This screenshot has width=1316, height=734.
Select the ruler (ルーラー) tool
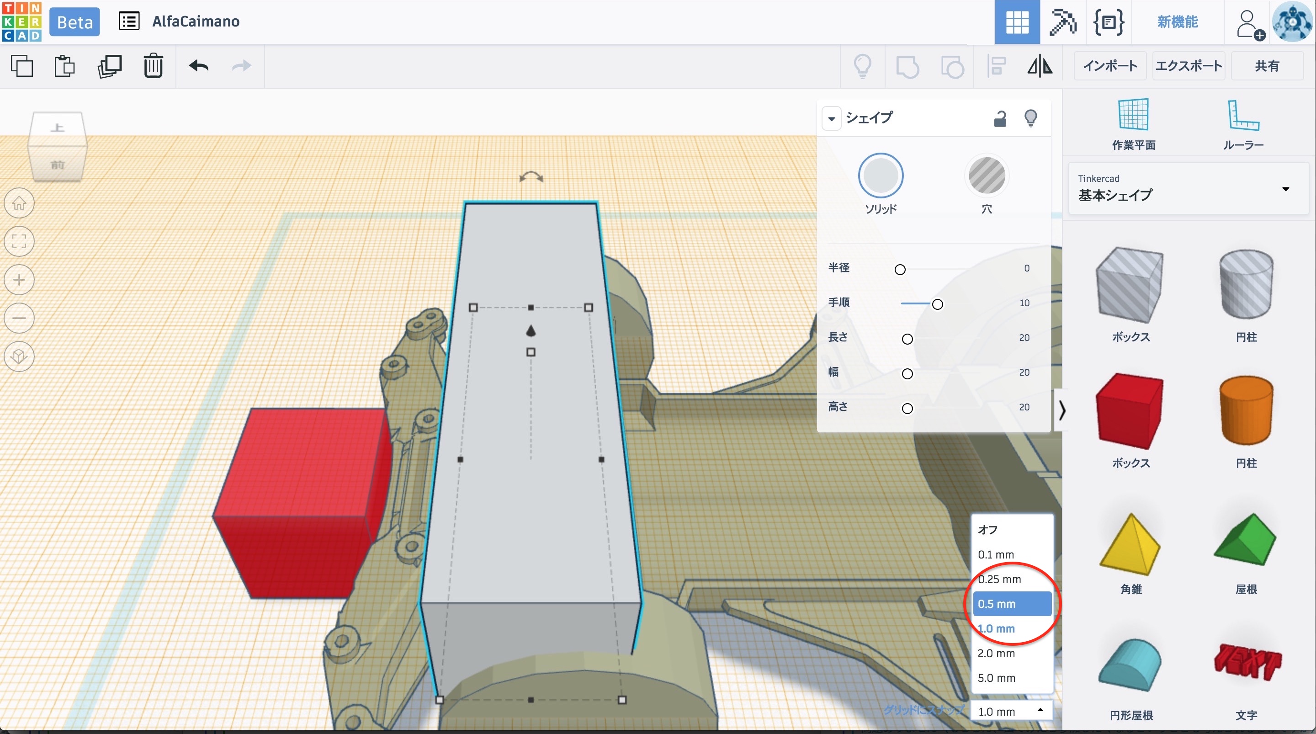[x=1243, y=124]
